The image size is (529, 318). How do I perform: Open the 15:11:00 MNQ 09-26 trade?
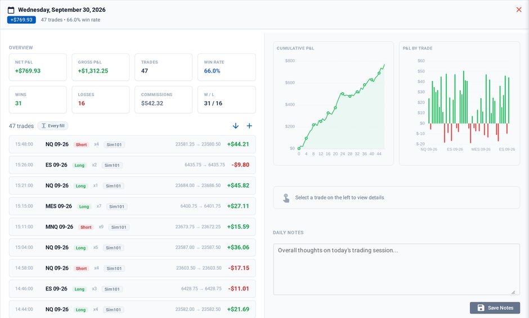click(132, 227)
